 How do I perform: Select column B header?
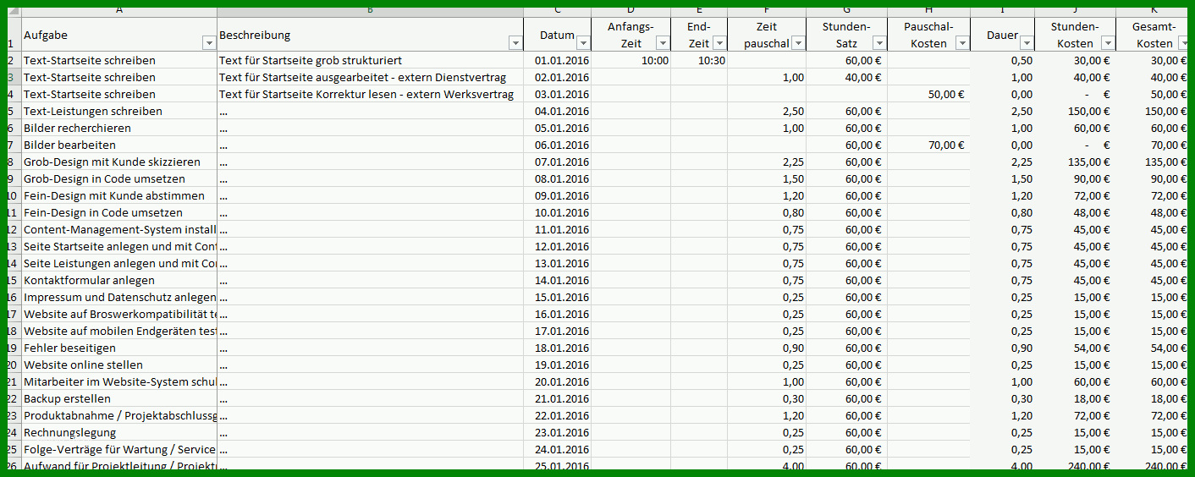click(x=370, y=10)
